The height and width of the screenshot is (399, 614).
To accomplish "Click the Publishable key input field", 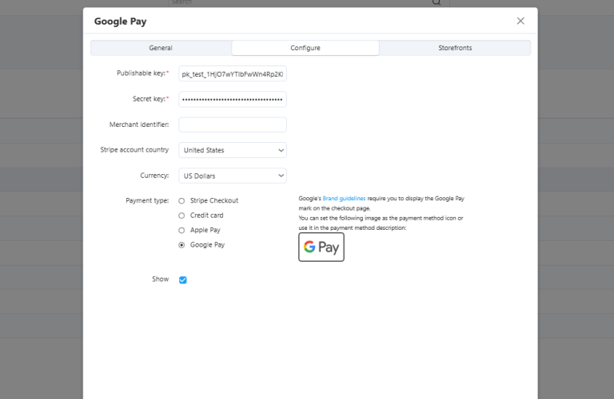I will (233, 74).
